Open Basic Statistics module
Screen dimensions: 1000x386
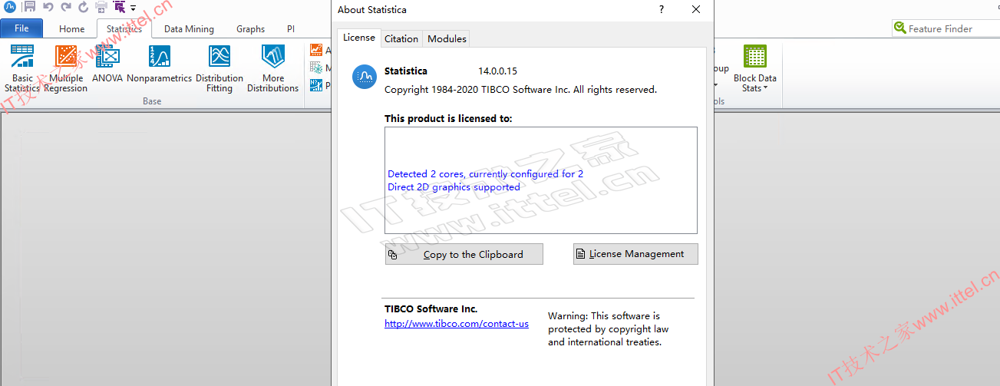point(22,68)
